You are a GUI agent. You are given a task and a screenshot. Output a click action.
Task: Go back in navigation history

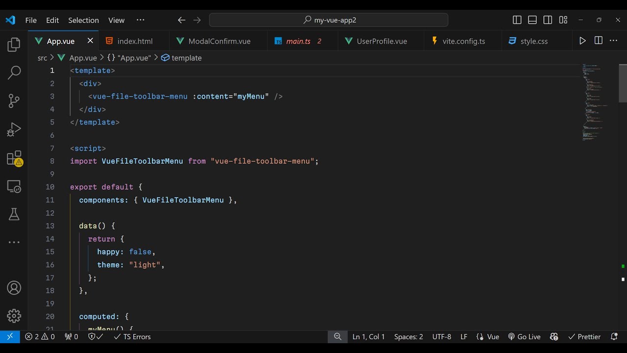tap(182, 20)
